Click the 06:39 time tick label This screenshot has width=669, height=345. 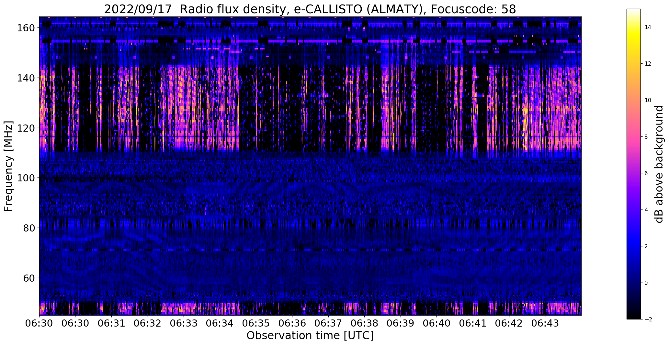point(401,323)
